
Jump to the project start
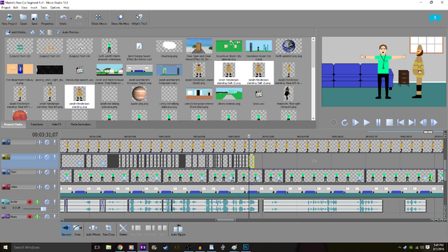pos(400,122)
